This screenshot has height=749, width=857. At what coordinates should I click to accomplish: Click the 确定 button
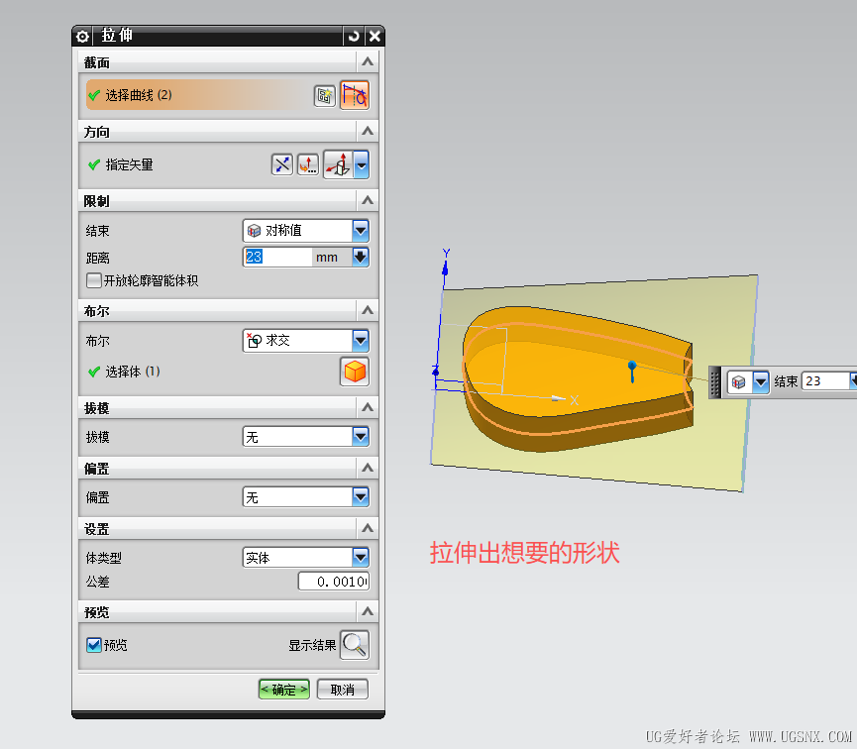click(283, 690)
